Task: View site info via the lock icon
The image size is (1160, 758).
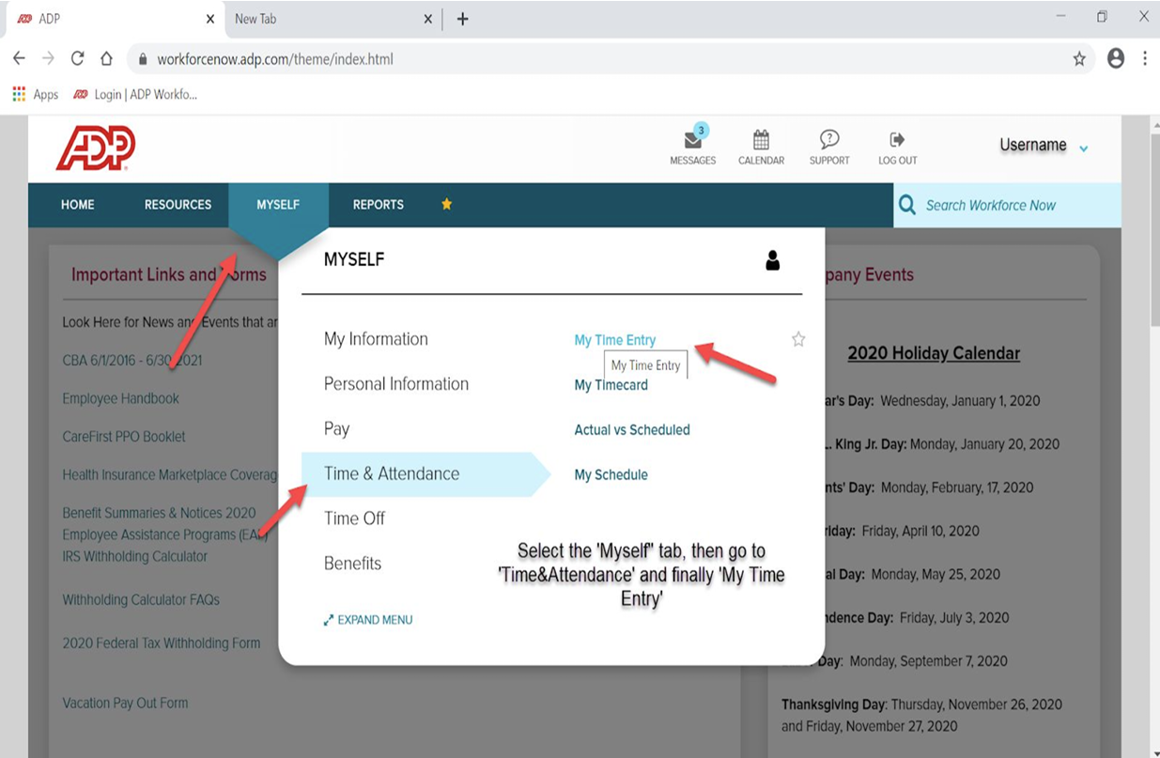Action: pos(143,59)
